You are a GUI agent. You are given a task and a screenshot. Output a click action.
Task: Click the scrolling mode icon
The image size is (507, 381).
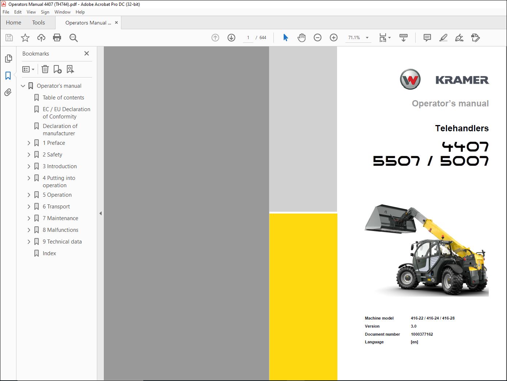pyautogui.click(x=404, y=38)
